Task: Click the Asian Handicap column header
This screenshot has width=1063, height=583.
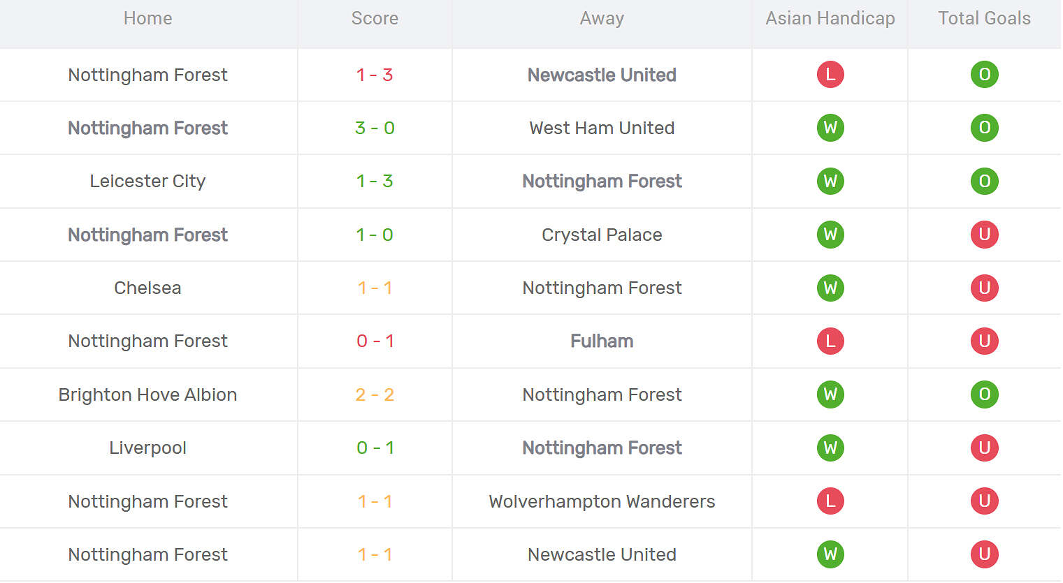Action: [830, 19]
